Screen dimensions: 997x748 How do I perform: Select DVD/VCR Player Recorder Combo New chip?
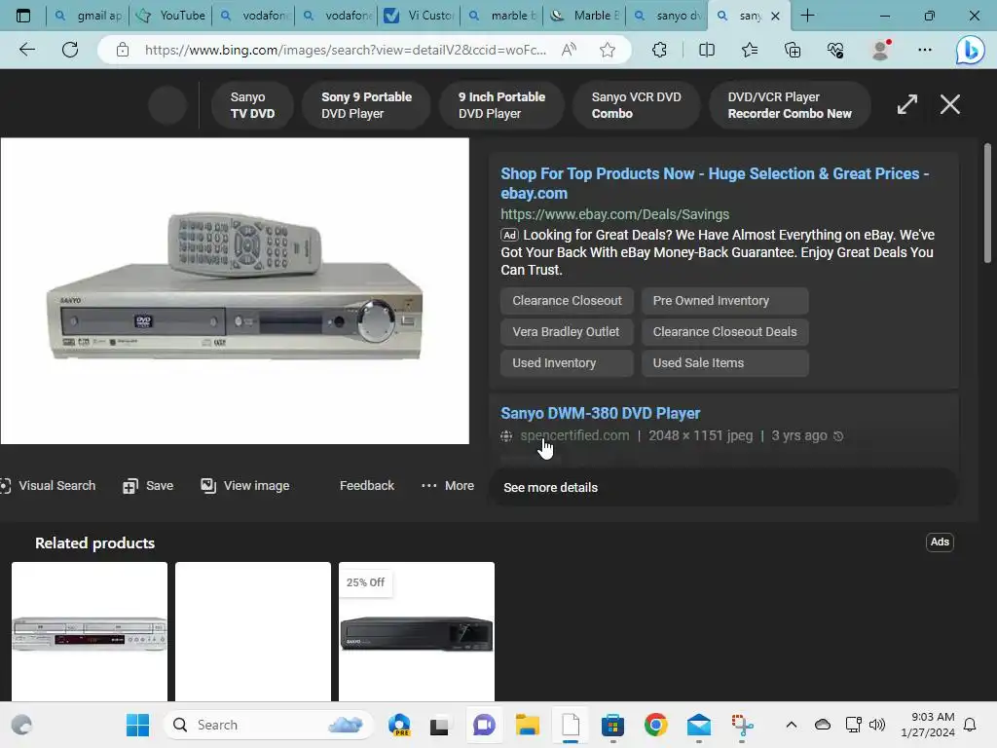(x=789, y=105)
